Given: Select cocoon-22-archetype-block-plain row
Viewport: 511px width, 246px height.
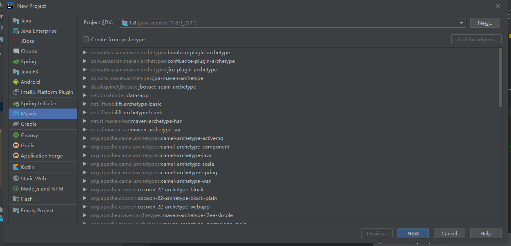Looking at the screenshot, I should (290, 198).
